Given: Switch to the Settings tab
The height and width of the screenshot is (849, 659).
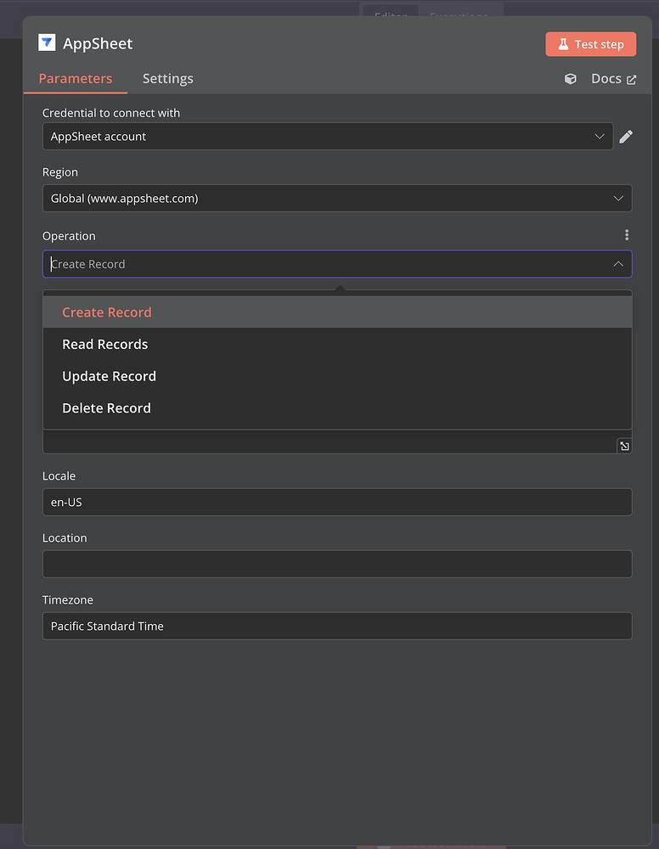Looking at the screenshot, I should (x=167, y=78).
